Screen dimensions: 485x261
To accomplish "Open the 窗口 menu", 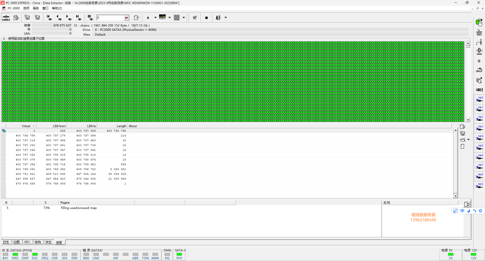I will (x=45, y=9).
